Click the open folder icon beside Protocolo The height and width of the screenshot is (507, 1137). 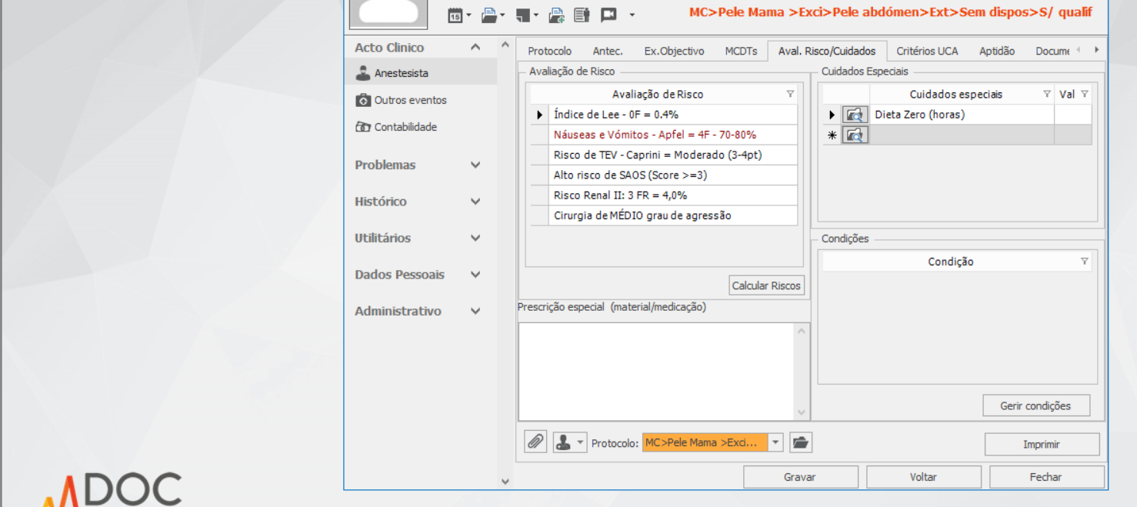pyautogui.click(x=801, y=442)
